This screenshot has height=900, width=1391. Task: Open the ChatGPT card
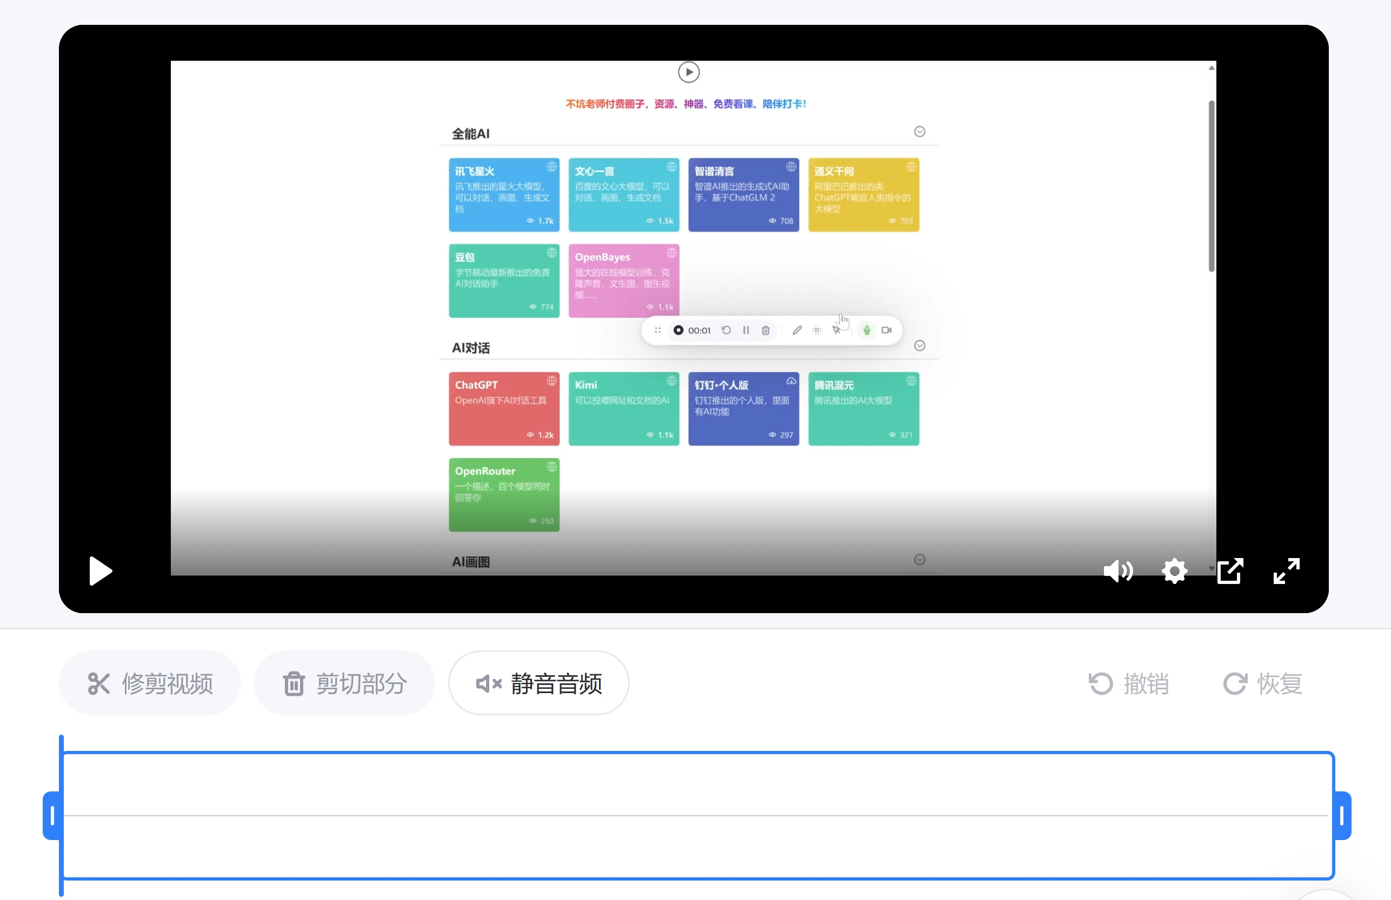[x=504, y=409]
